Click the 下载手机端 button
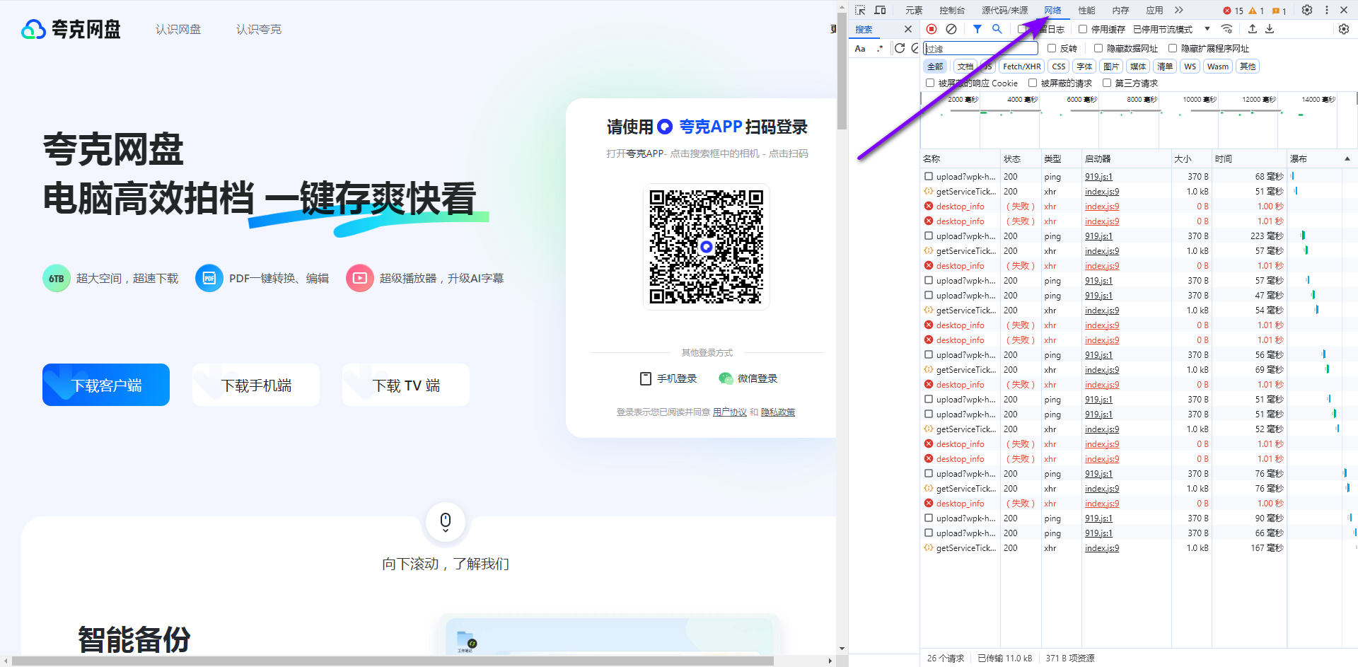Screen dimensions: 1358x667 click(x=256, y=385)
